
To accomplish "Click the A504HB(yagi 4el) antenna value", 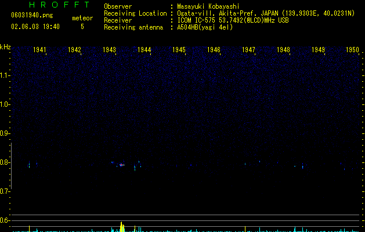I will pyautogui.click(x=205, y=27).
